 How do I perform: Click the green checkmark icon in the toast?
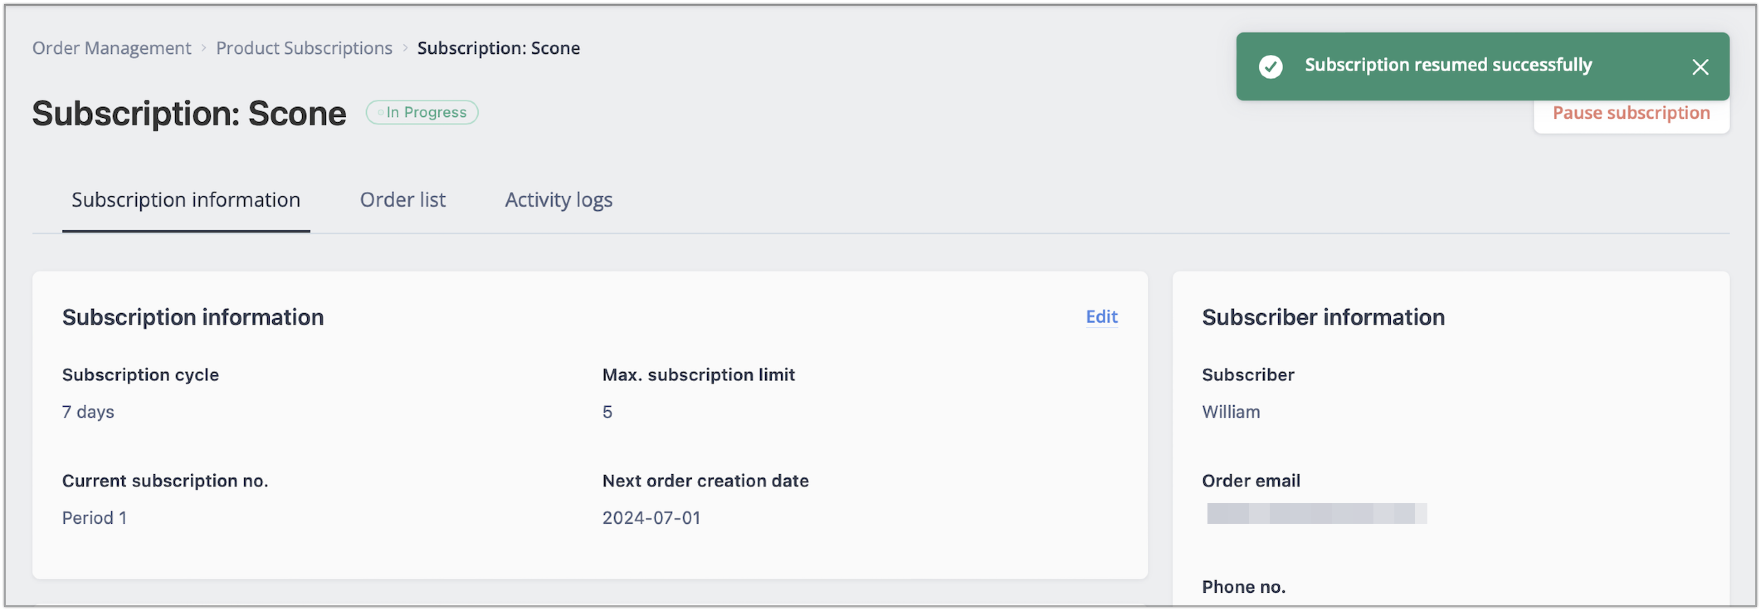point(1270,66)
